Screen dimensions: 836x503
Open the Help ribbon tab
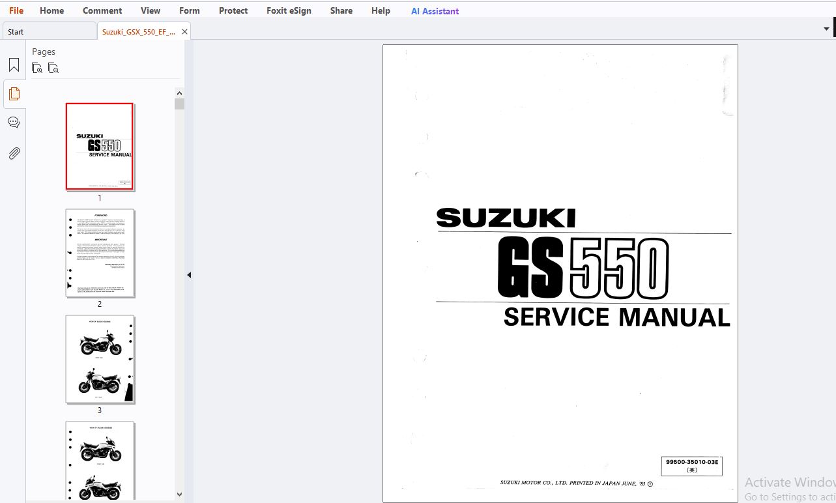click(381, 10)
